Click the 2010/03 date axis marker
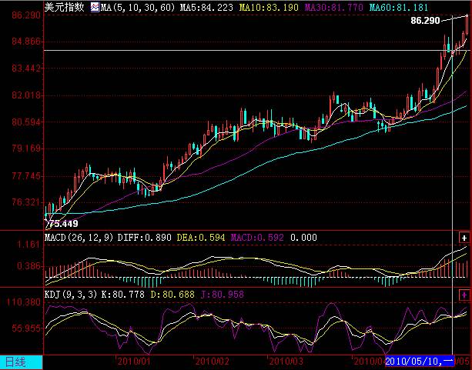 (x=286, y=361)
